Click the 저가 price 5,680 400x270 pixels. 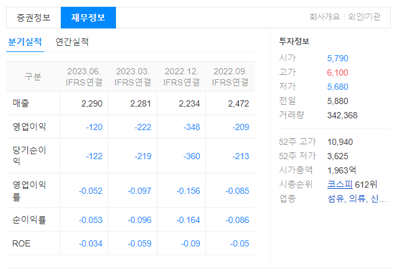pos(338,87)
